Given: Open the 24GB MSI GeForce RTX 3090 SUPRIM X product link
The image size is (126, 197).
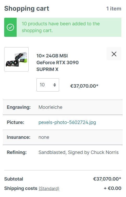Looking at the screenshot, I should point(58,63).
